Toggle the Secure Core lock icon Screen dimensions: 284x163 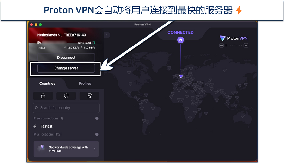click(x=43, y=96)
